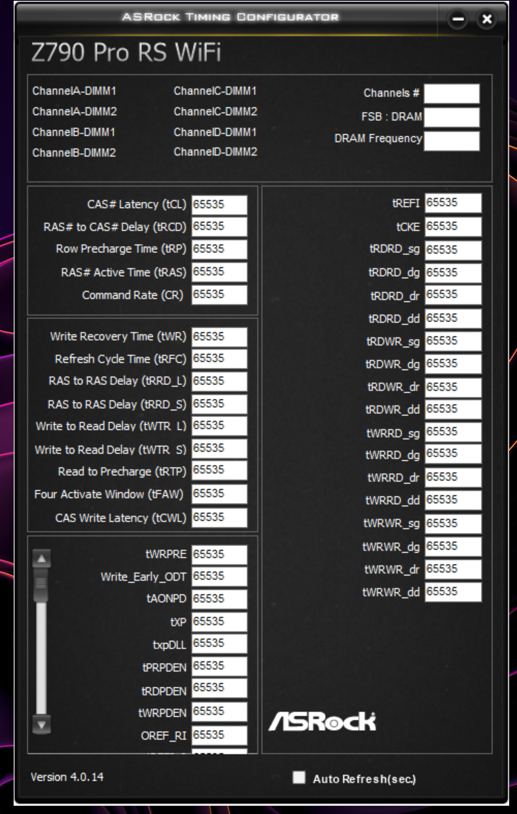Click the Refresh Cycle Time (tRFC) field

(220, 359)
